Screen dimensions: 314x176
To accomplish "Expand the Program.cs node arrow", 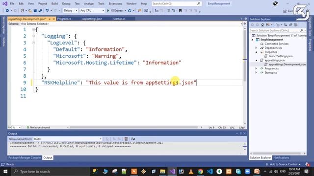I will pyautogui.click(x=256, y=68).
